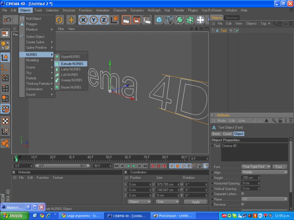Add a Cube primitive icon

tap(159, 20)
